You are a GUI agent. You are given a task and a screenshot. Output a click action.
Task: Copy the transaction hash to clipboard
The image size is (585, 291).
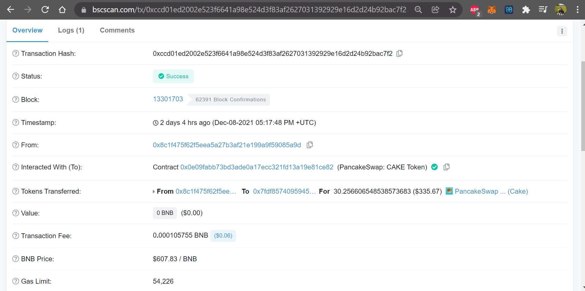[399, 53]
